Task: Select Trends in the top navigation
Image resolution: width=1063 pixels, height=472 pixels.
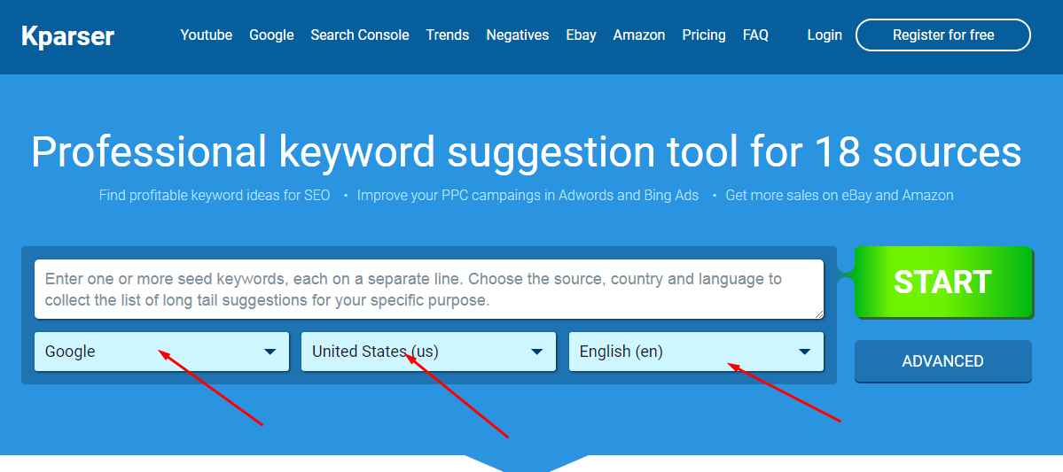Action: (447, 35)
